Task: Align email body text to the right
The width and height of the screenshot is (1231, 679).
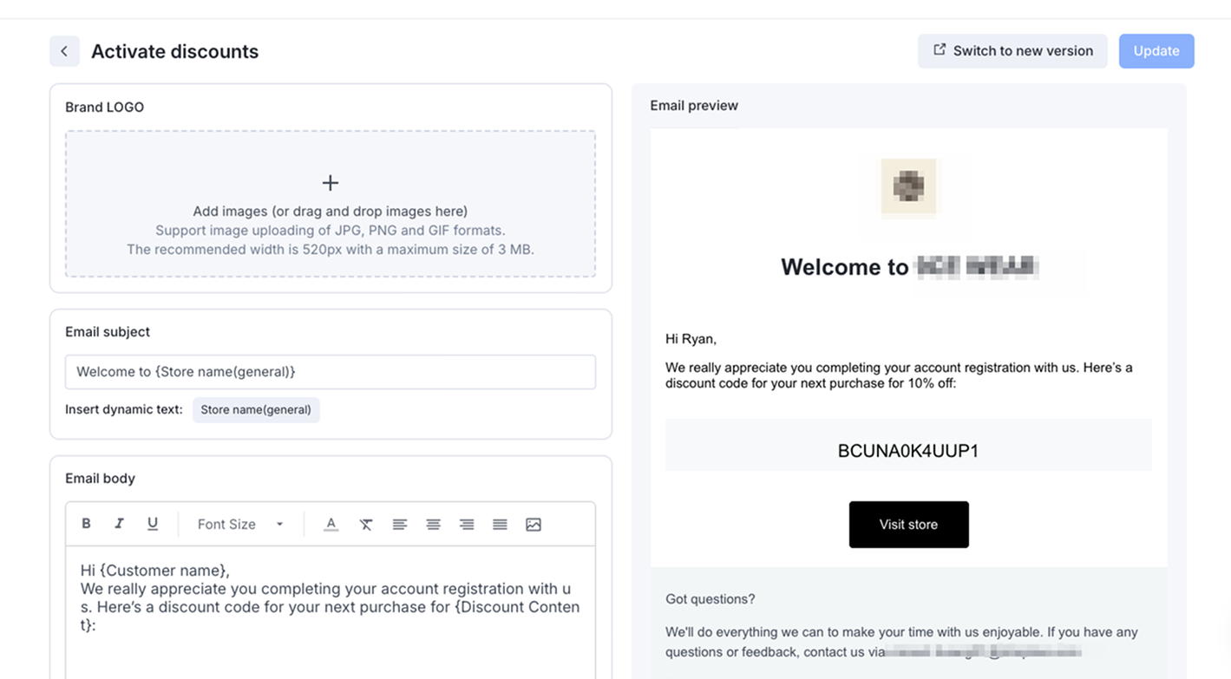Action: coord(467,524)
